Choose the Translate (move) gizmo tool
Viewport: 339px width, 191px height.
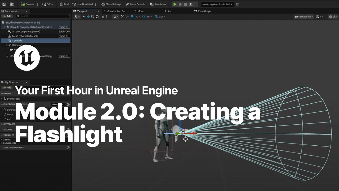tap(88, 16)
